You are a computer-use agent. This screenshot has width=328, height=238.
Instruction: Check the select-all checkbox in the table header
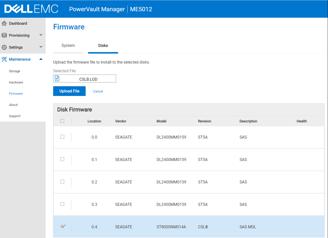[x=62, y=121]
